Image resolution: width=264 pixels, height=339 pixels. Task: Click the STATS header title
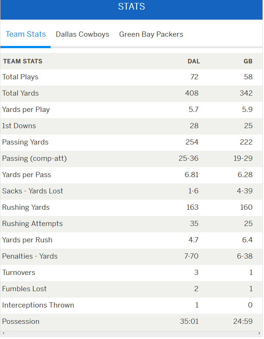point(132,7)
